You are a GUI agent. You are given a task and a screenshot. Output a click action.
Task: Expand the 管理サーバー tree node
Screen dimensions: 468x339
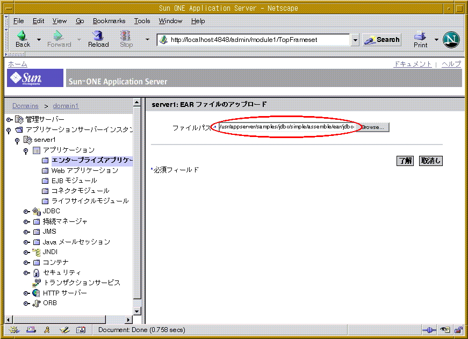click(x=9, y=120)
